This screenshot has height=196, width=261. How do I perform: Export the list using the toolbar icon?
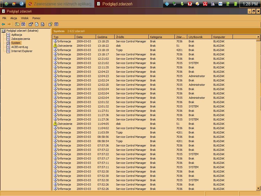43,24
